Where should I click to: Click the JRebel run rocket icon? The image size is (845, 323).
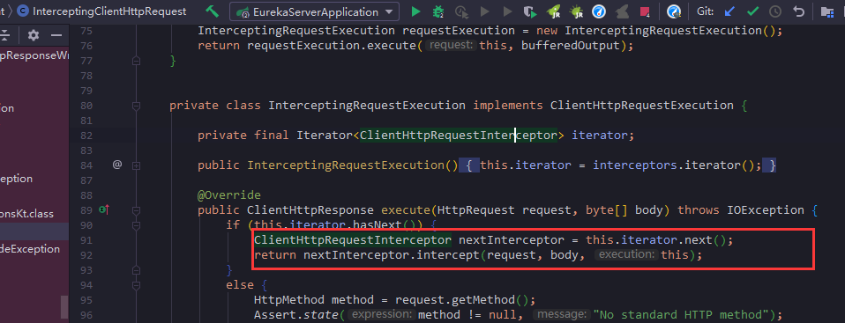click(x=553, y=11)
